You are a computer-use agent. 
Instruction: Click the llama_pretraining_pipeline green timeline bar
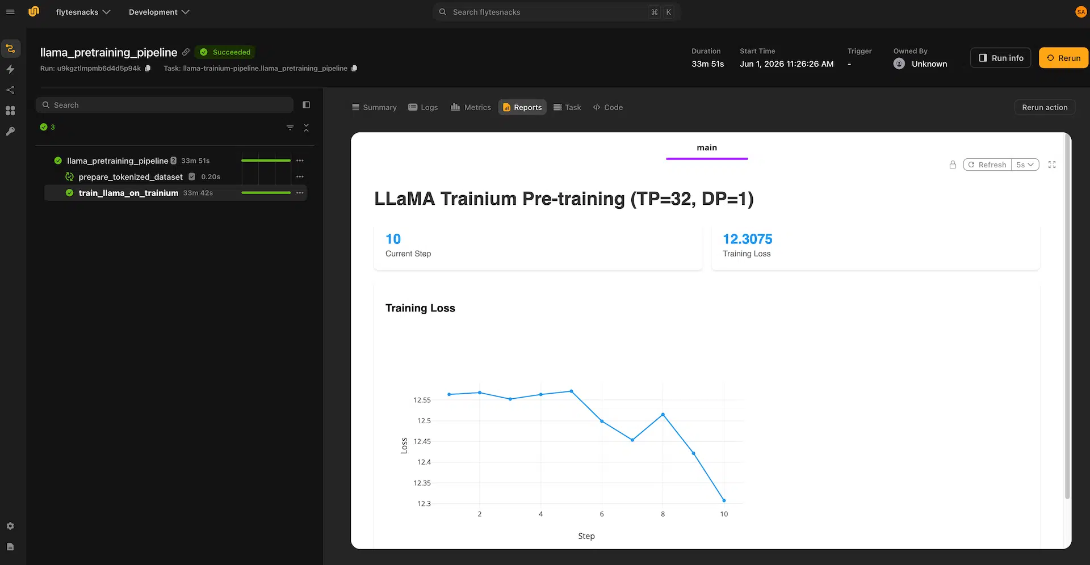[266, 161]
